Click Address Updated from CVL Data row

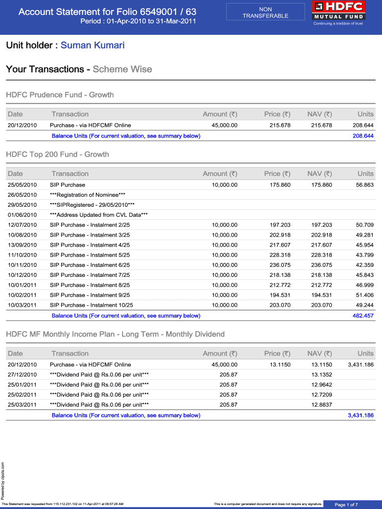99,215
